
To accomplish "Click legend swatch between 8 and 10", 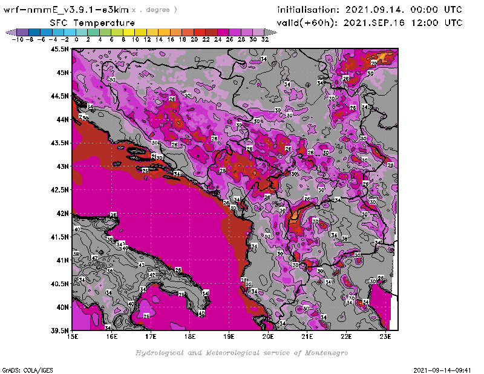I will 129,32.
